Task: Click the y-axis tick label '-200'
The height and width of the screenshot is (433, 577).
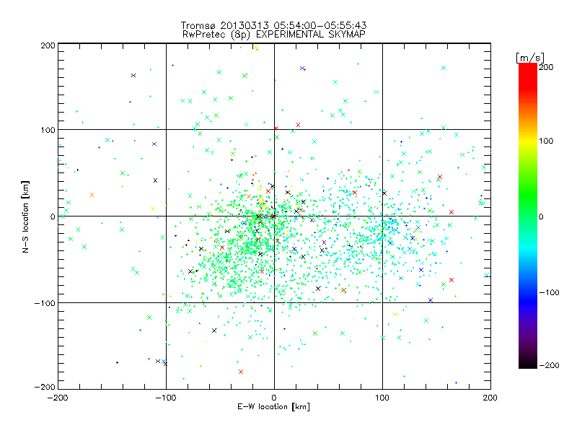Action: click(45, 388)
